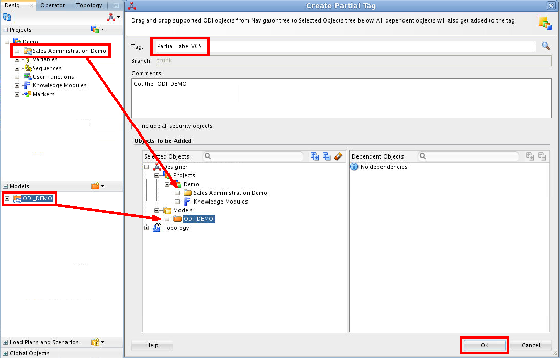Click the Cancel button
This screenshot has width=560, height=358.
(x=531, y=345)
